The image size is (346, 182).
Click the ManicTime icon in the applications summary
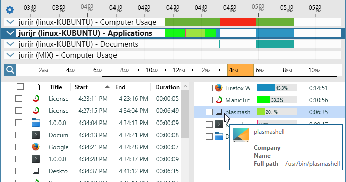(x=219, y=100)
